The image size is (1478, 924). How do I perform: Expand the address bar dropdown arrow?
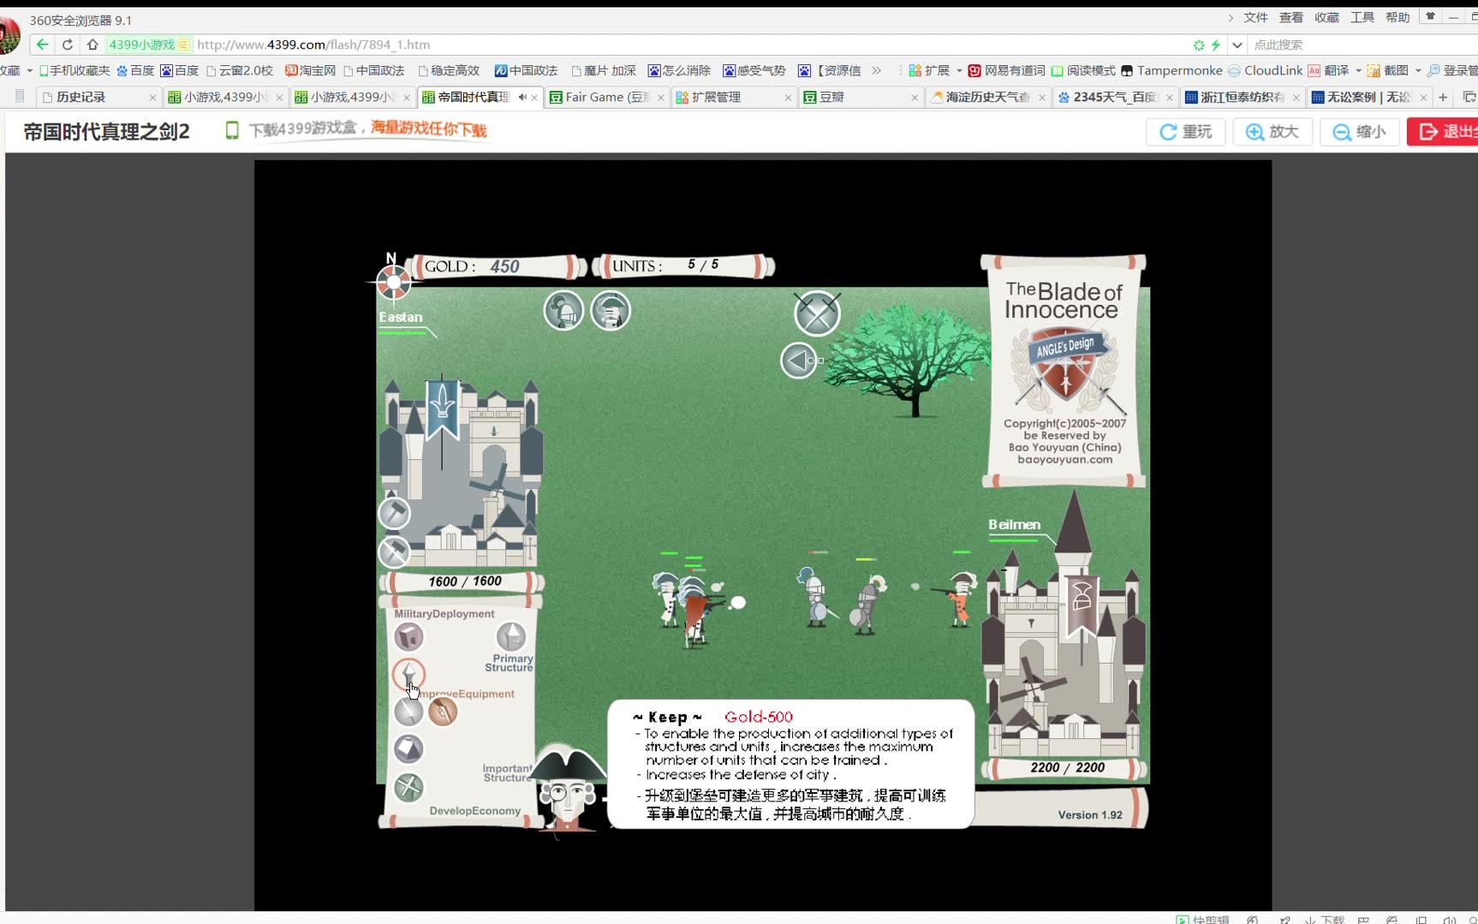1237,45
